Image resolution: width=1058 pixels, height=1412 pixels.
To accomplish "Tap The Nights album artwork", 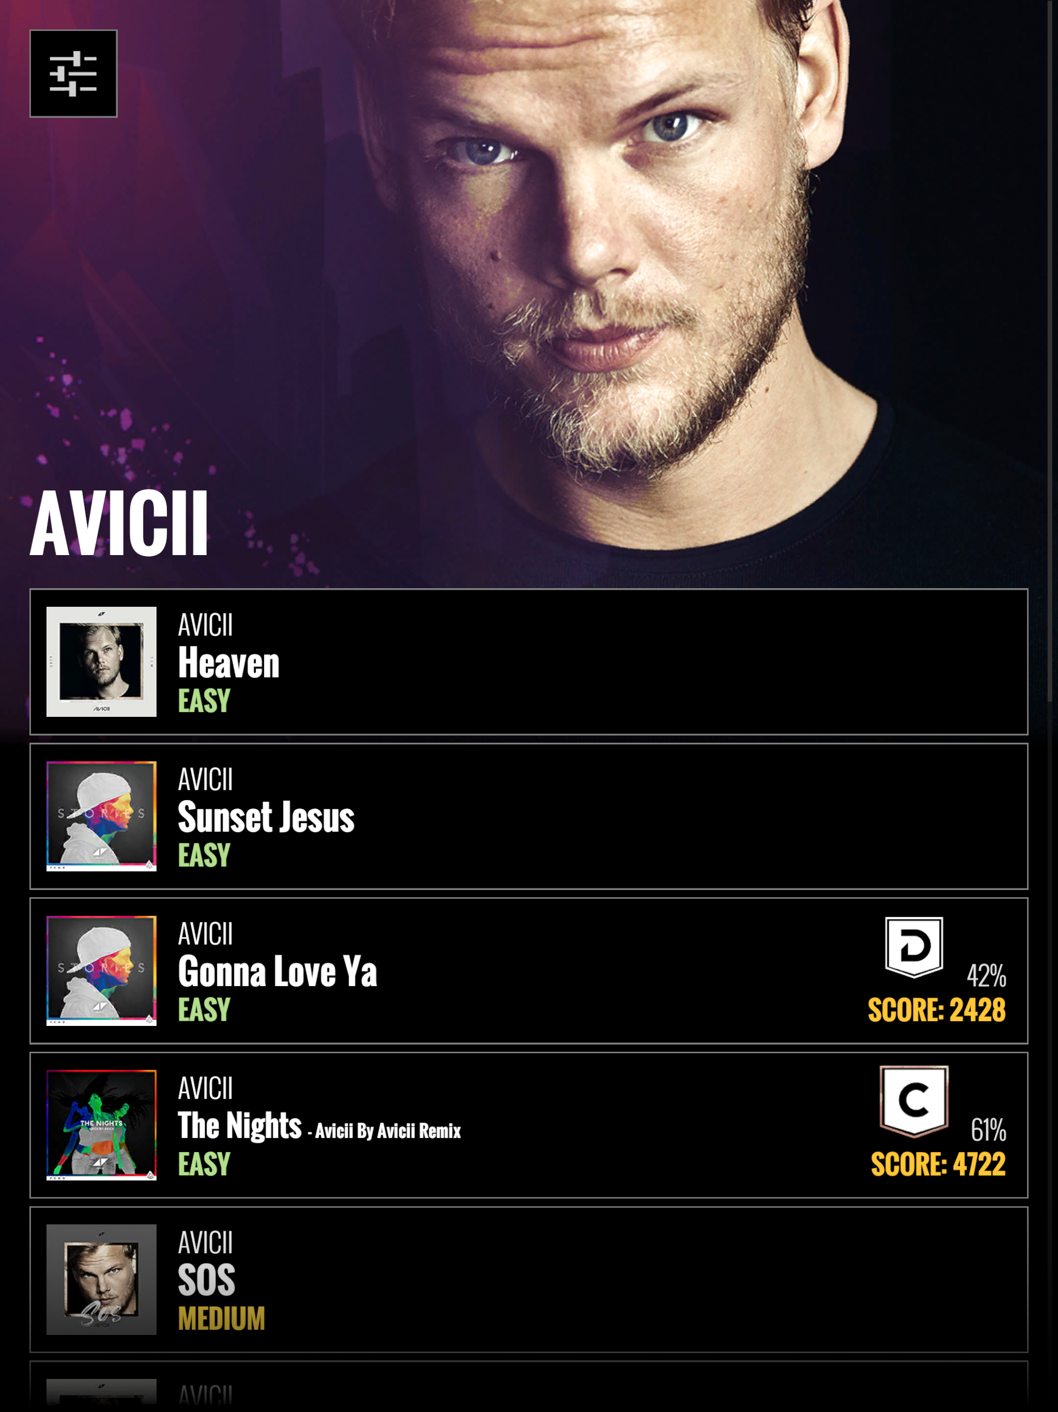I will pos(101,1125).
